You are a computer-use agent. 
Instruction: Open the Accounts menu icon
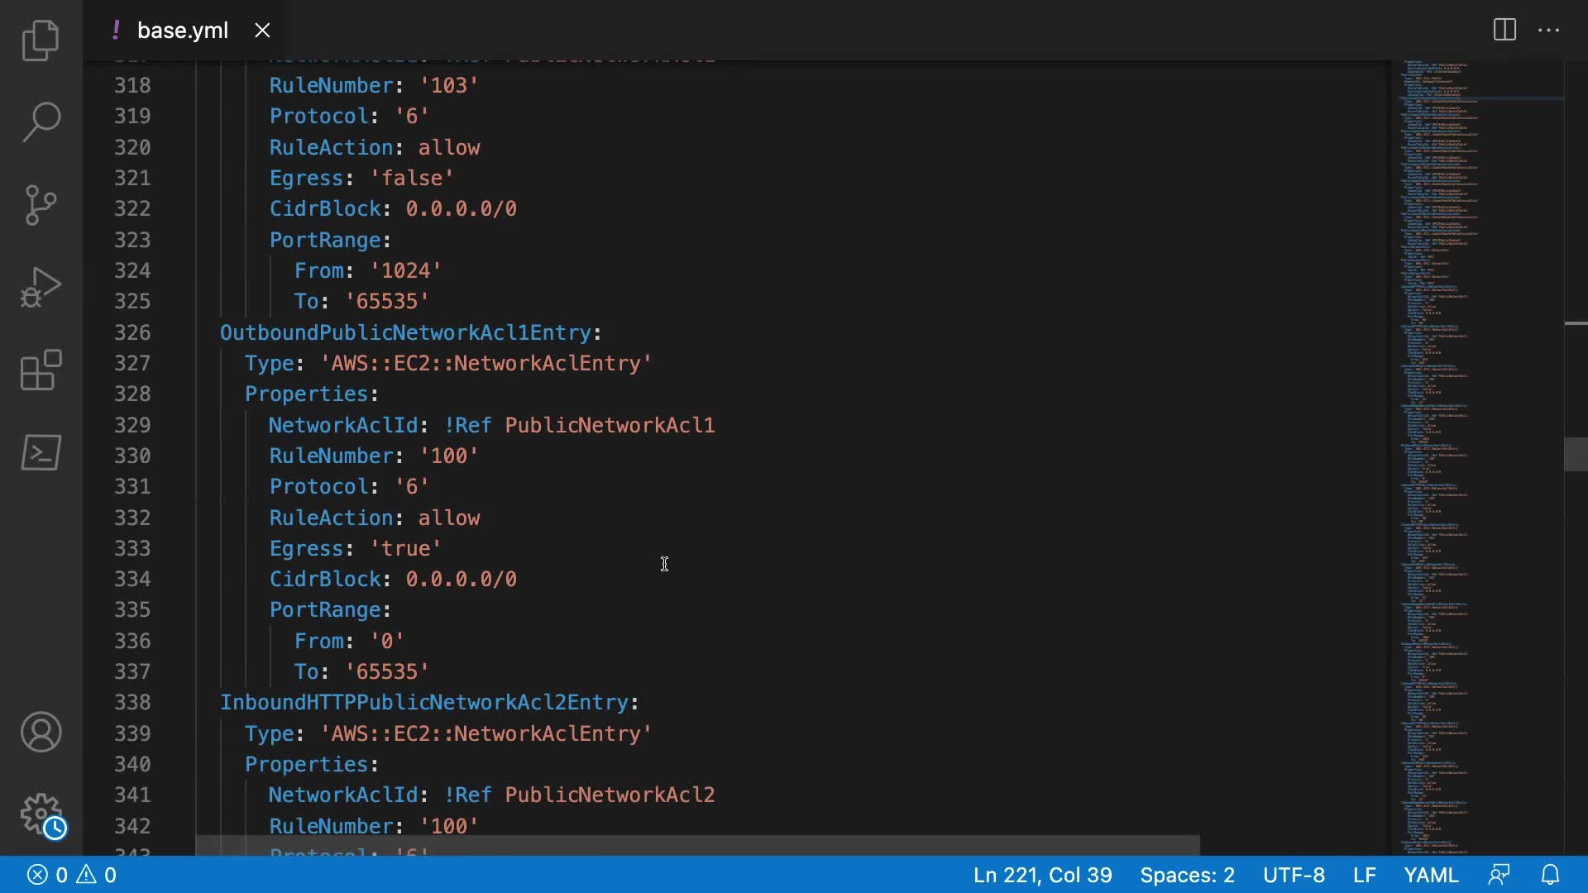(41, 732)
